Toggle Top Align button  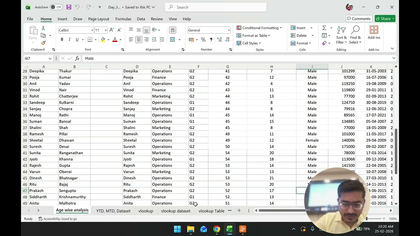(131, 30)
